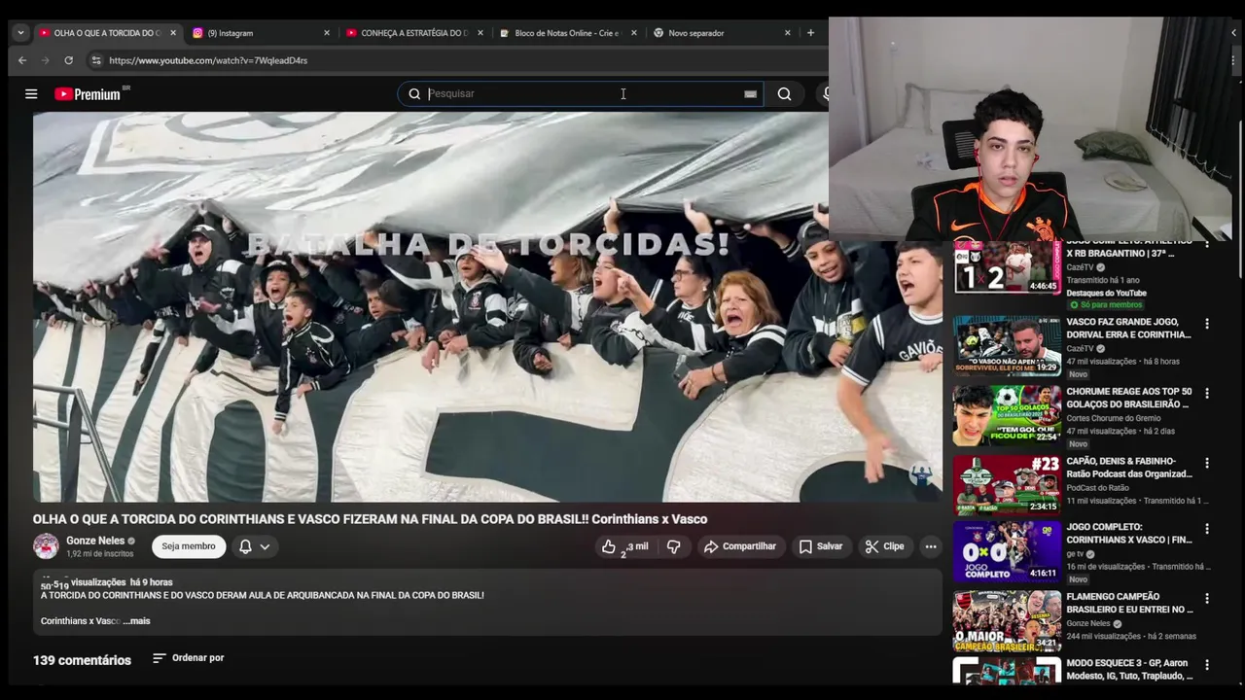This screenshot has width=1245, height=700.
Task: Save video with Salvar button
Action: click(821, 546)
